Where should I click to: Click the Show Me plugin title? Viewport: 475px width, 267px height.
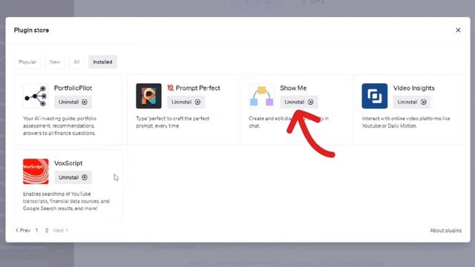[x=293, y=88]
